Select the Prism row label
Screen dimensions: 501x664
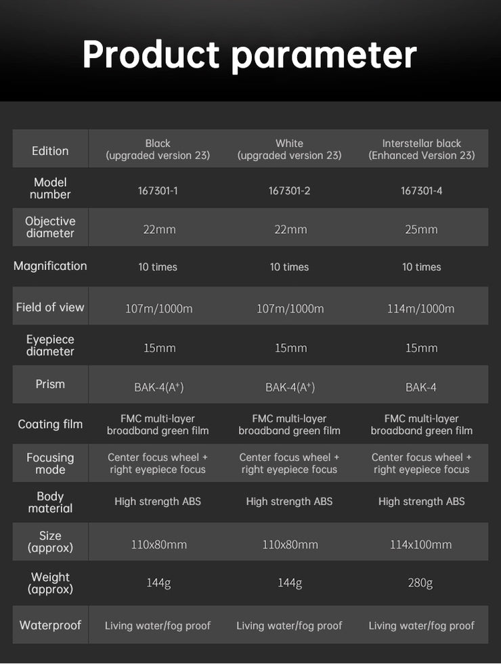[50, 384]
